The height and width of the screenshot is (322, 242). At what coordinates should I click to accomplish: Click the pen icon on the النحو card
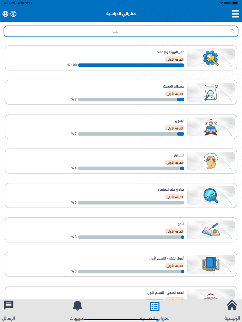click(211, 230)
